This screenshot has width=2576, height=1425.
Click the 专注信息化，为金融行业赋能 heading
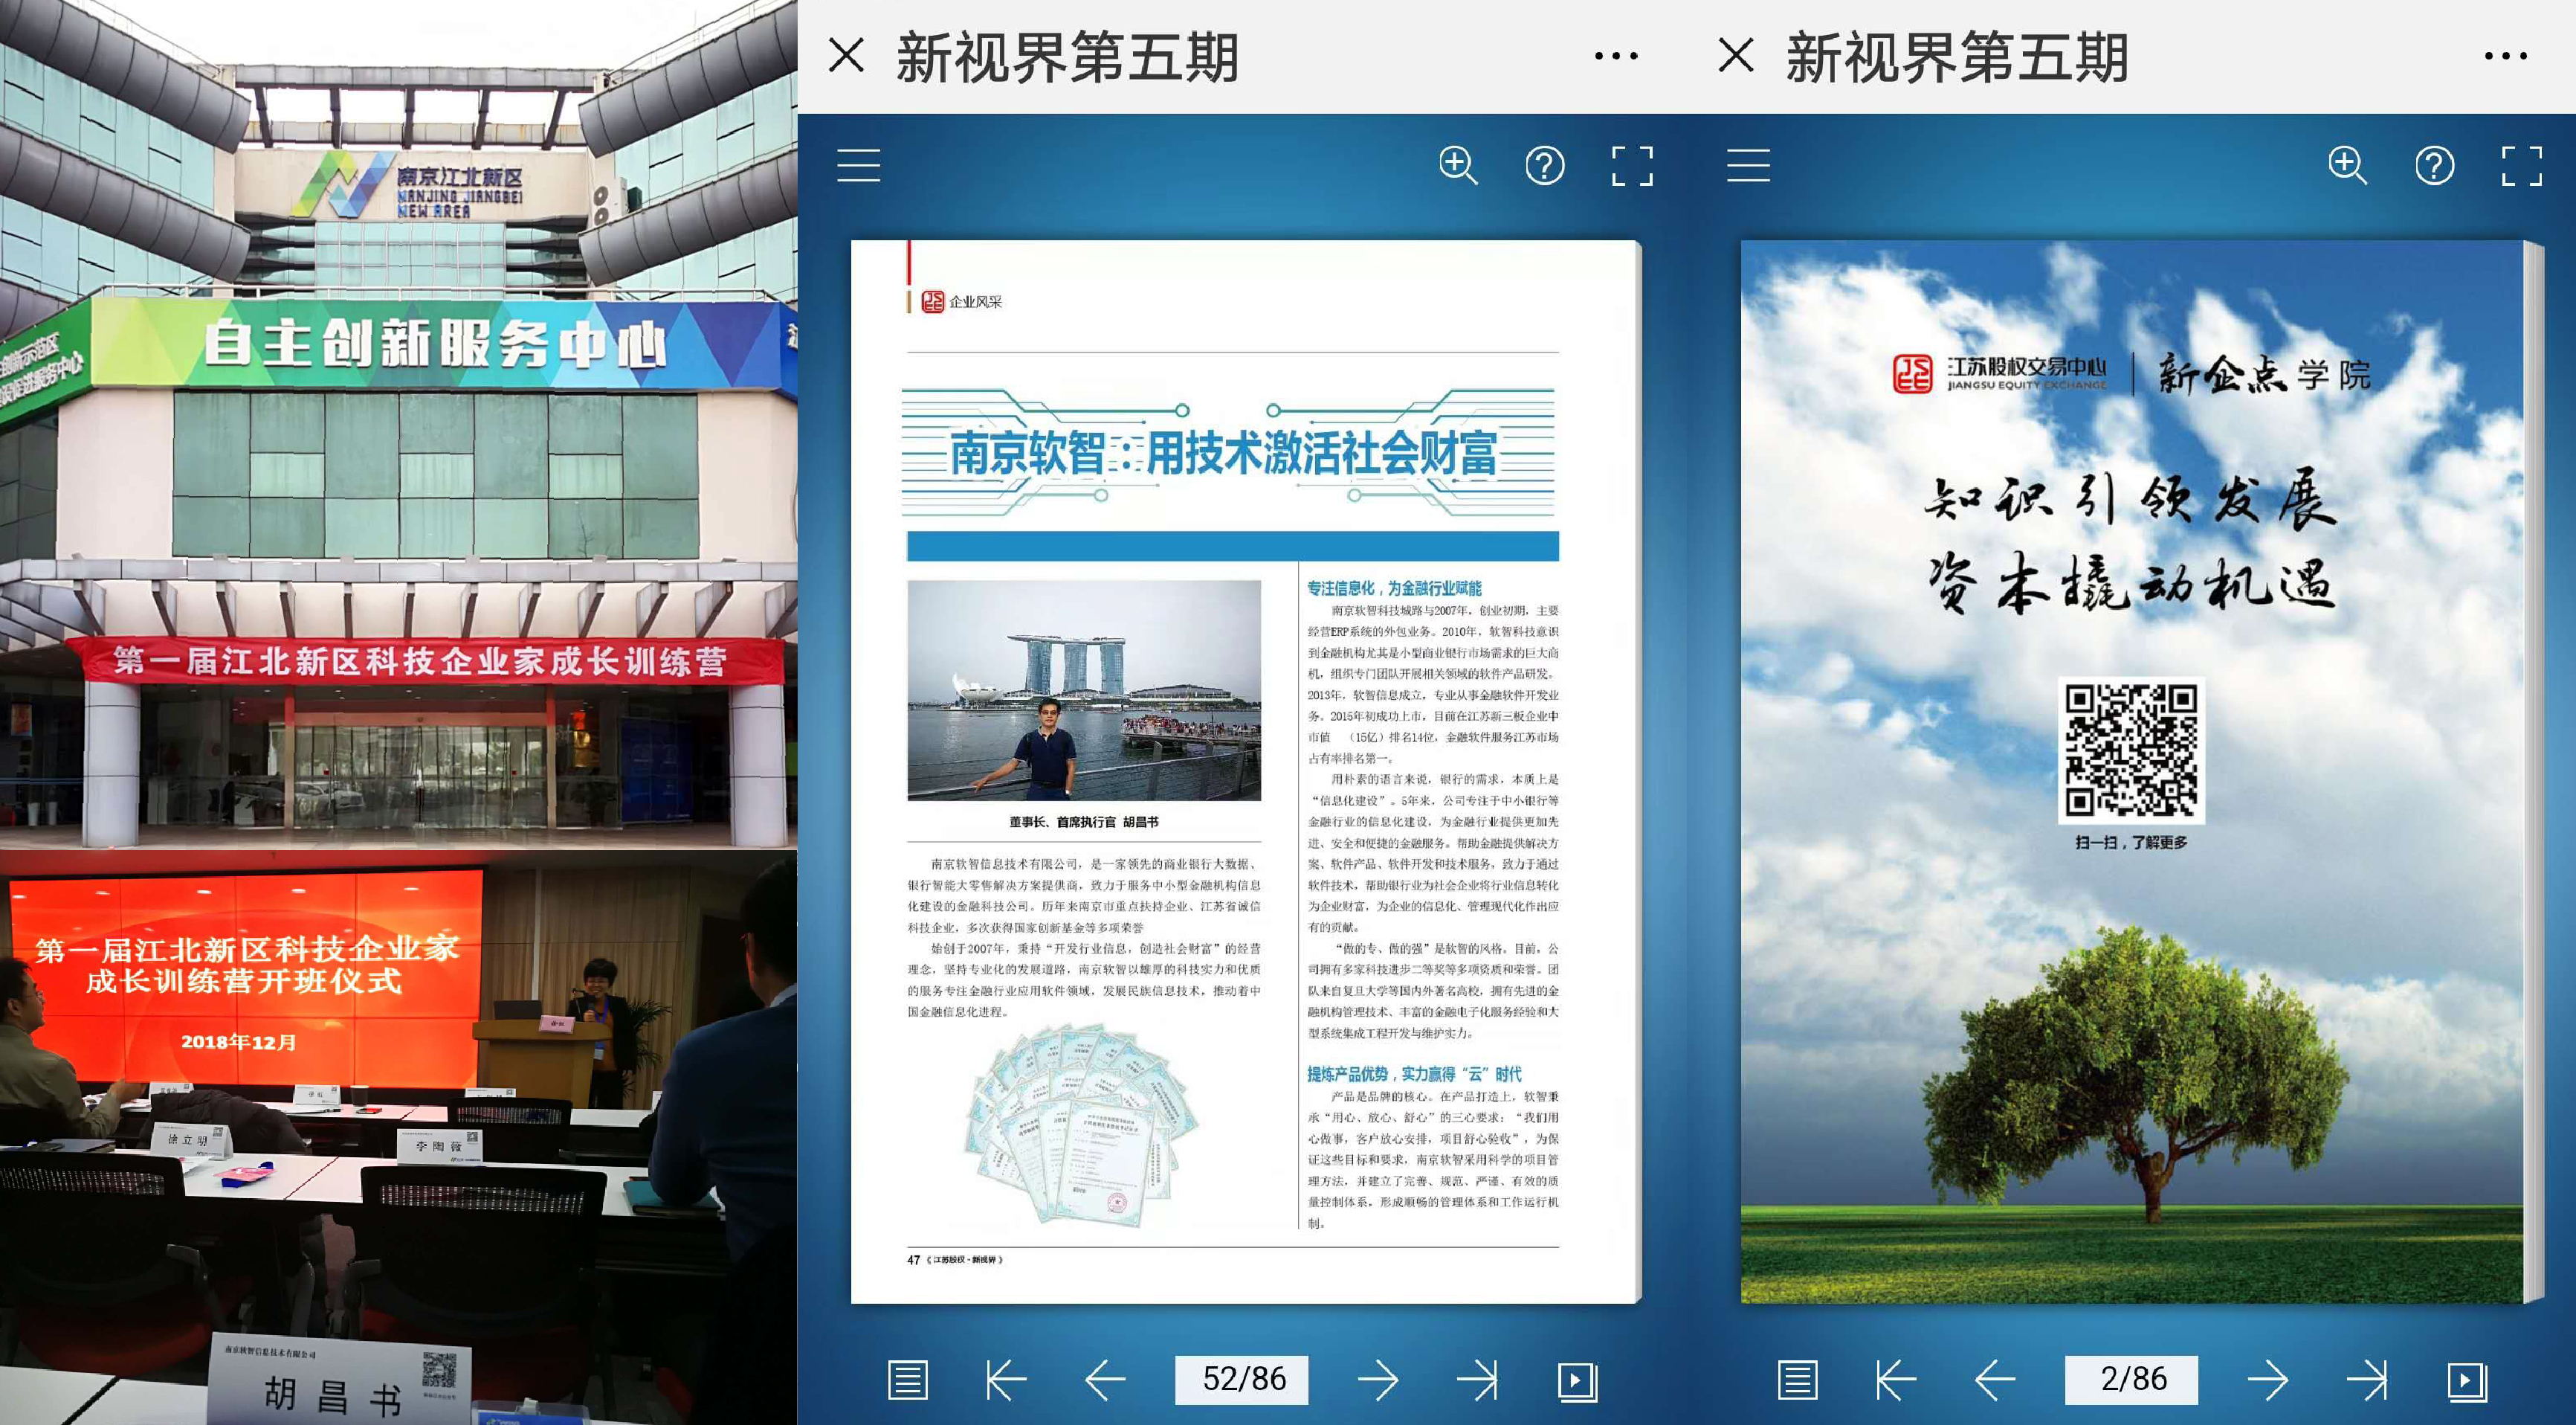tap(1394, 588)
